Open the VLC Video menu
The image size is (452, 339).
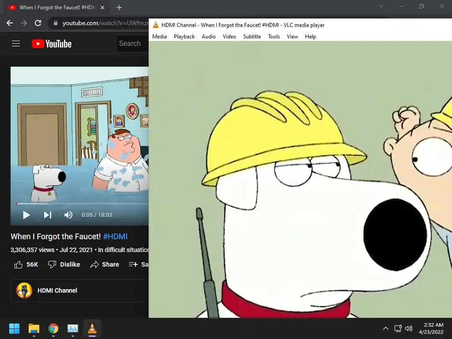pos(230,37)
